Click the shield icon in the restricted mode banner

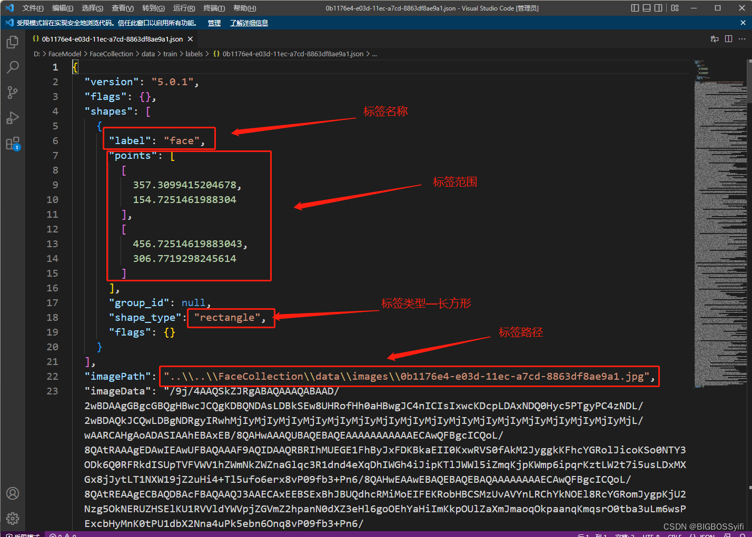click(9, 23)
